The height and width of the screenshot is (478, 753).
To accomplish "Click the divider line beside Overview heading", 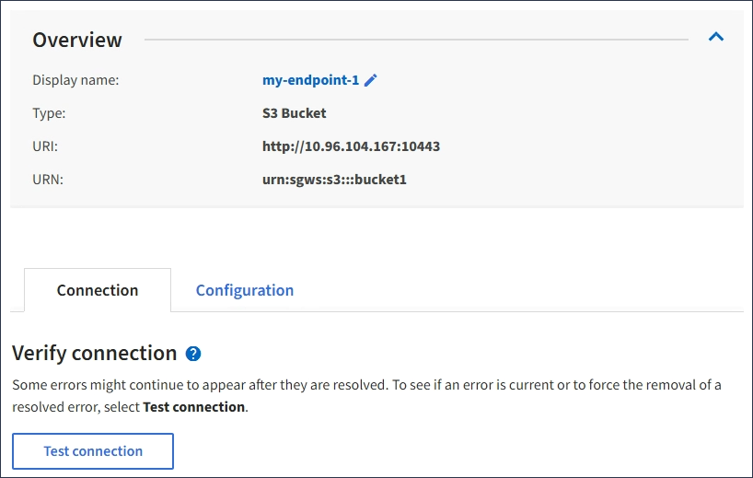I will (414, 40).
